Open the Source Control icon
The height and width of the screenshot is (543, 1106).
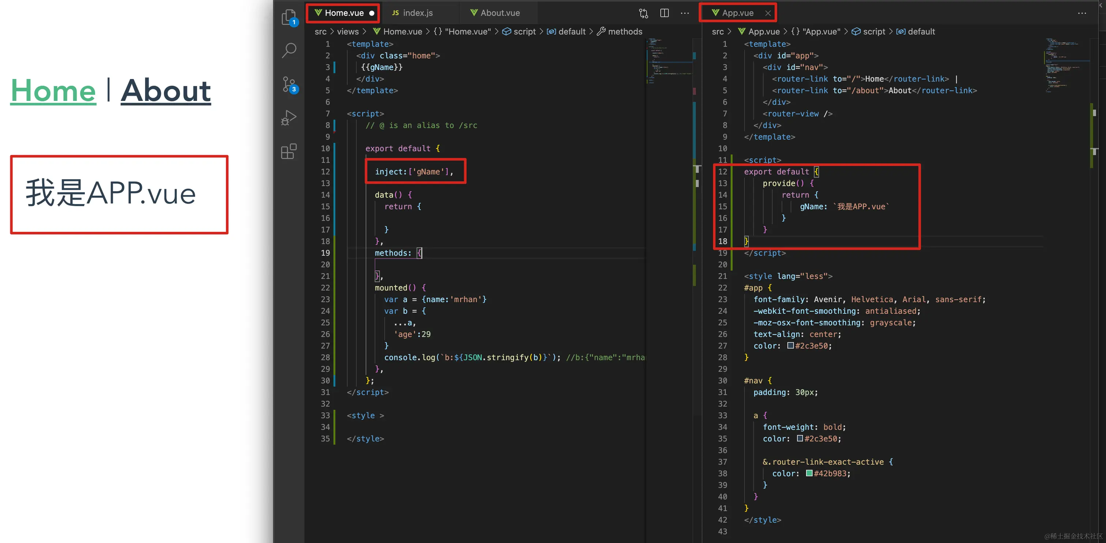point(289,84)
